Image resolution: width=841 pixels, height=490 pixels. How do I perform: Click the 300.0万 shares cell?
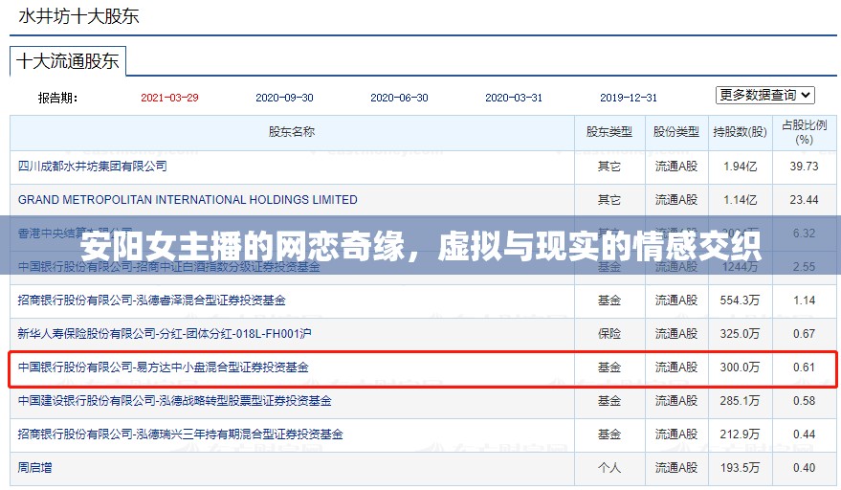point(741,367)
